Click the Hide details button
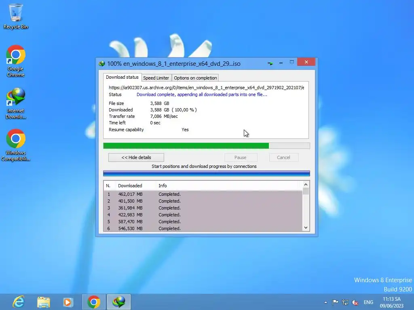414x310 pixels. coord(136,157)
